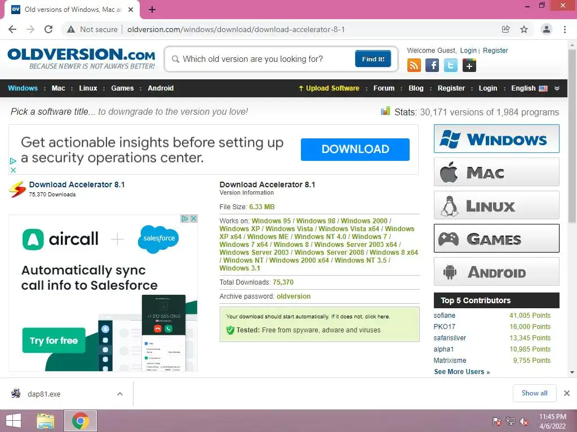Expand dap81.exe download options chevron
This screenshot has height=432, width=577.
click(x=120, y=394)
